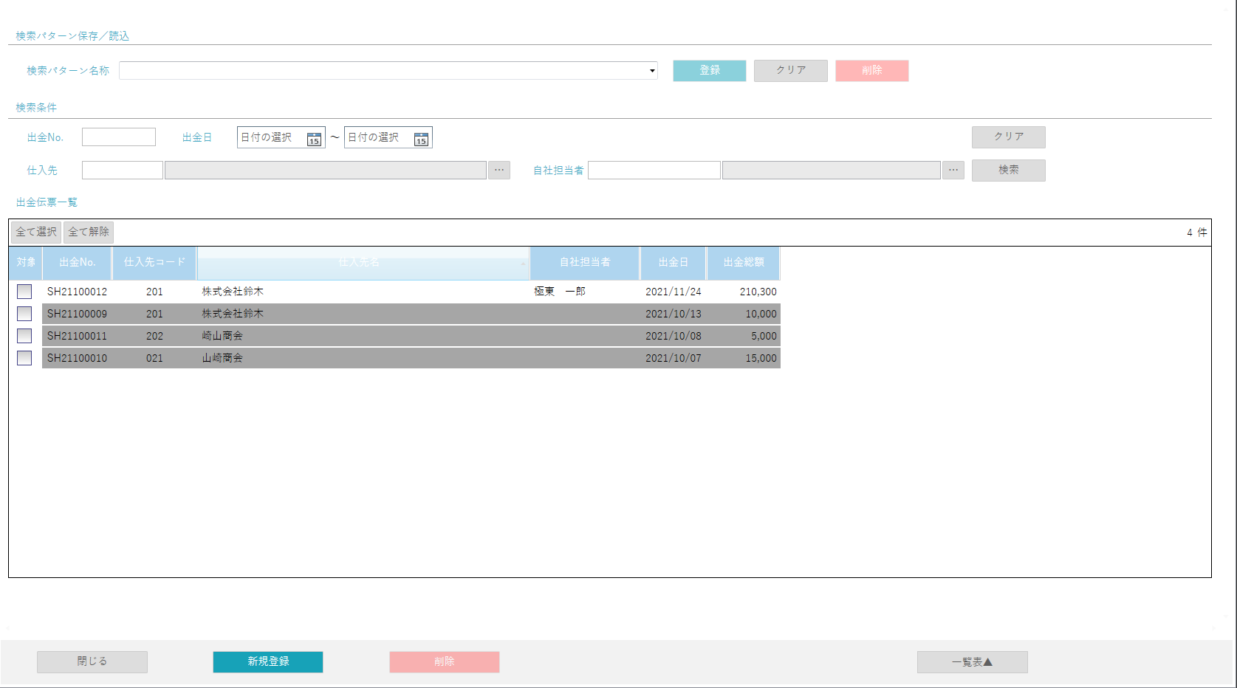Click the supplier lookup ellipsis button
Screen dimensions: 1237x688
pyautogui.click(x=499, y=171)
